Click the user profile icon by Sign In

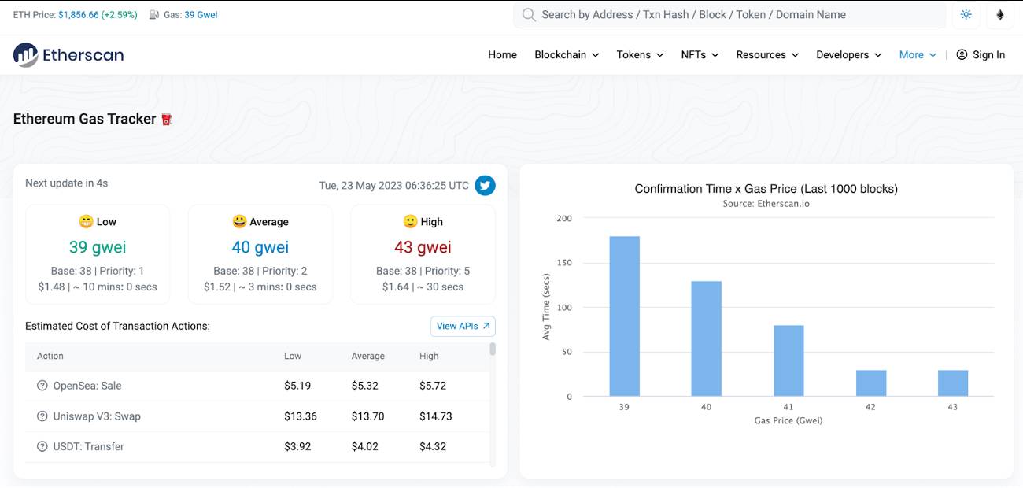pyautogui.click(x=962, y=55)
